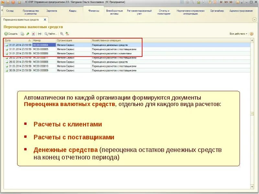Cancel search with the crossed magnifier icon

(x=62, y=34)
